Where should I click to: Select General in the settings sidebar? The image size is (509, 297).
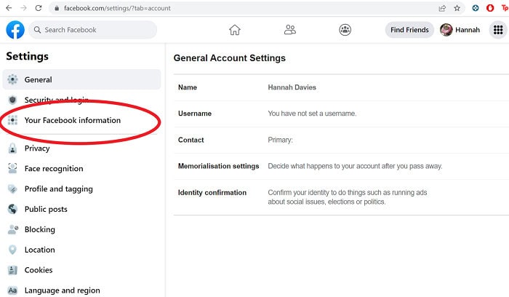point(81,79)
